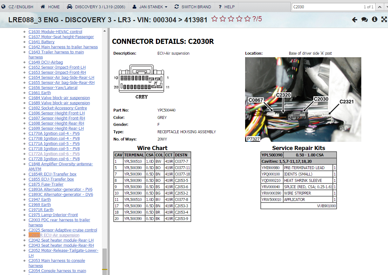Open the CZ / English language selector
This screenshot has width=388, height=275.
pos(18,7)
